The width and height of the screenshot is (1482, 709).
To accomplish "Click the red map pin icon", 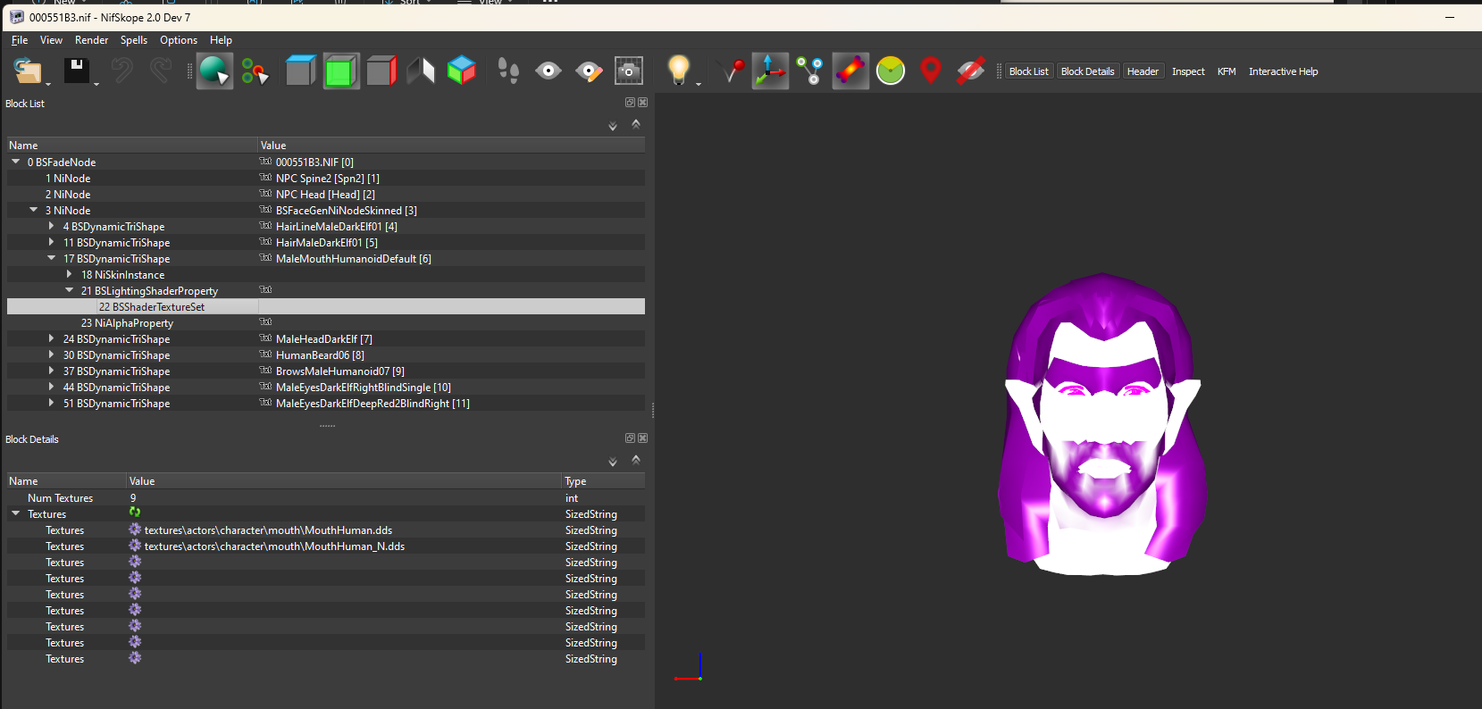I will click(x=931, y=71).
